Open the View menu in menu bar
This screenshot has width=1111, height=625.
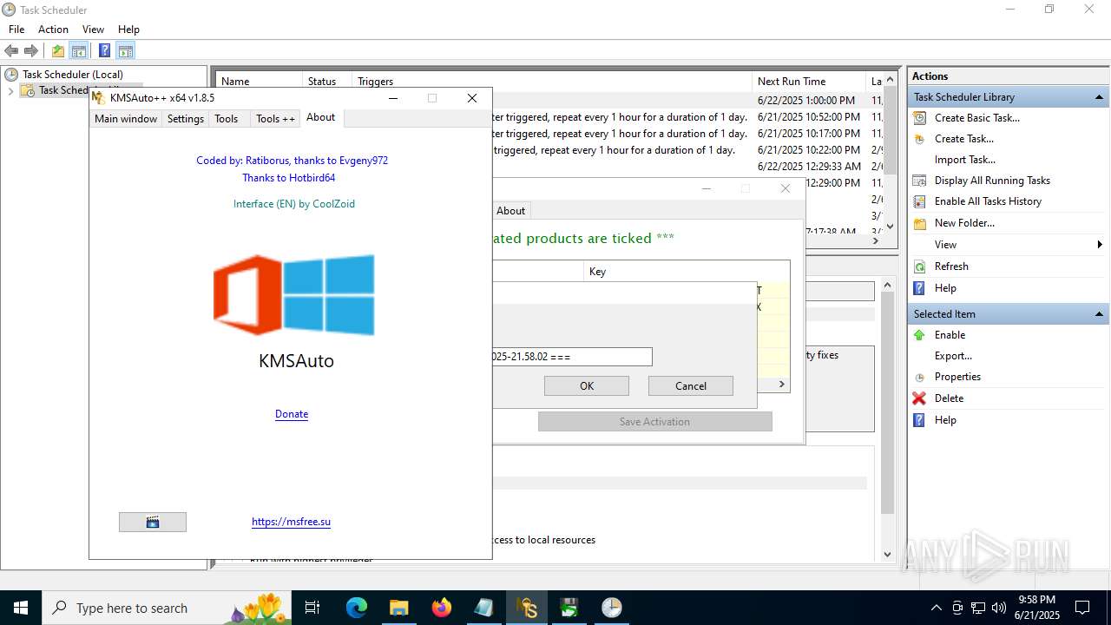tap(93, 30)
